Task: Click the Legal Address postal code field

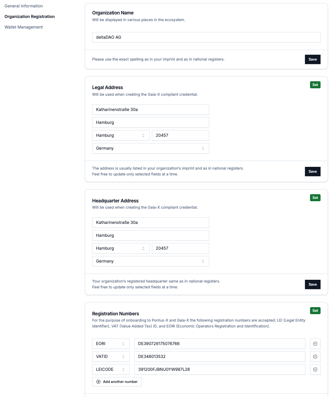Action: 180,136
